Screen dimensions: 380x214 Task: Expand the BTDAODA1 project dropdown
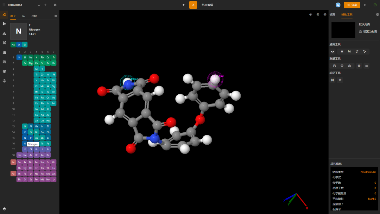coord(39,5)
